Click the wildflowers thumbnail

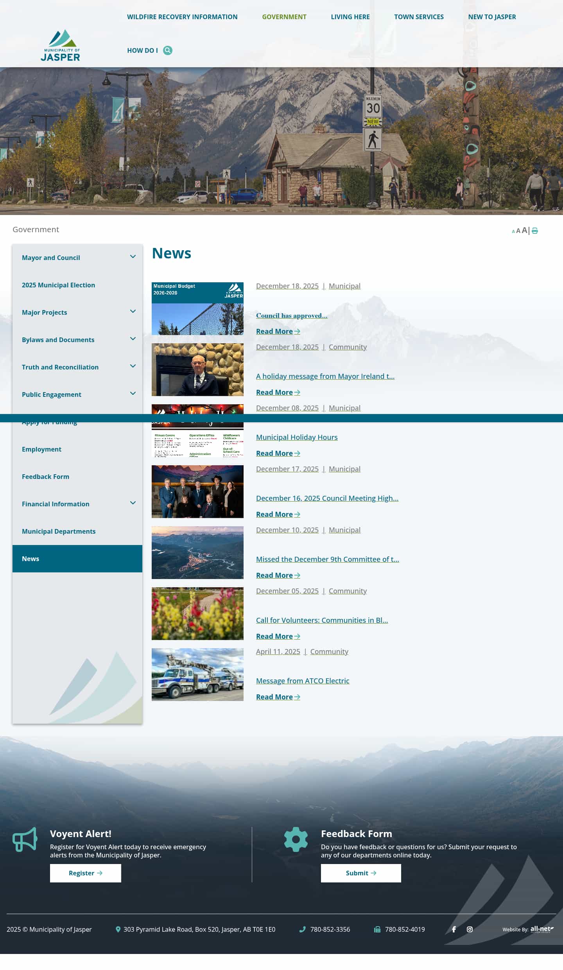coord(197,613)
